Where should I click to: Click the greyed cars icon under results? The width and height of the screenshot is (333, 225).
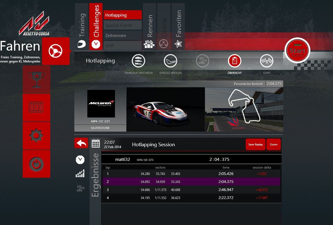(80, 188)
